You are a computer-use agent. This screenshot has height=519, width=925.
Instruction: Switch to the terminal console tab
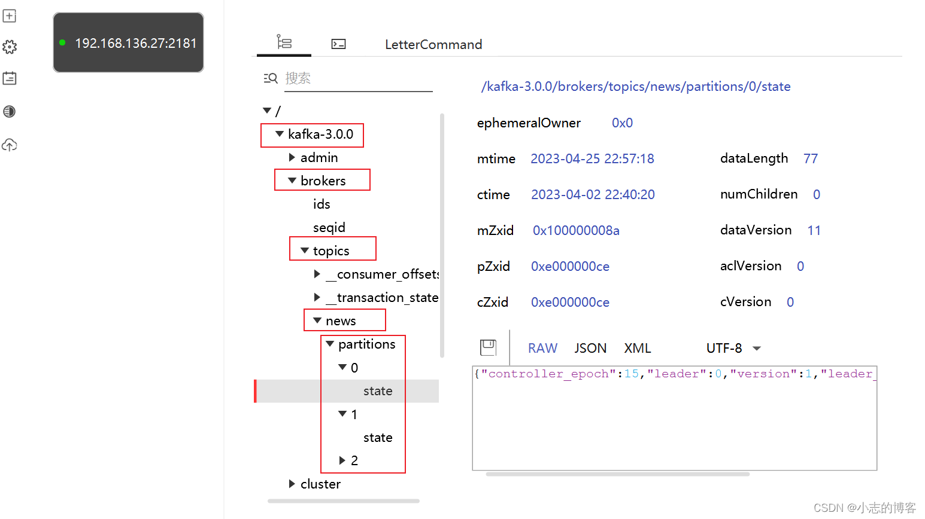coord(339,44)
